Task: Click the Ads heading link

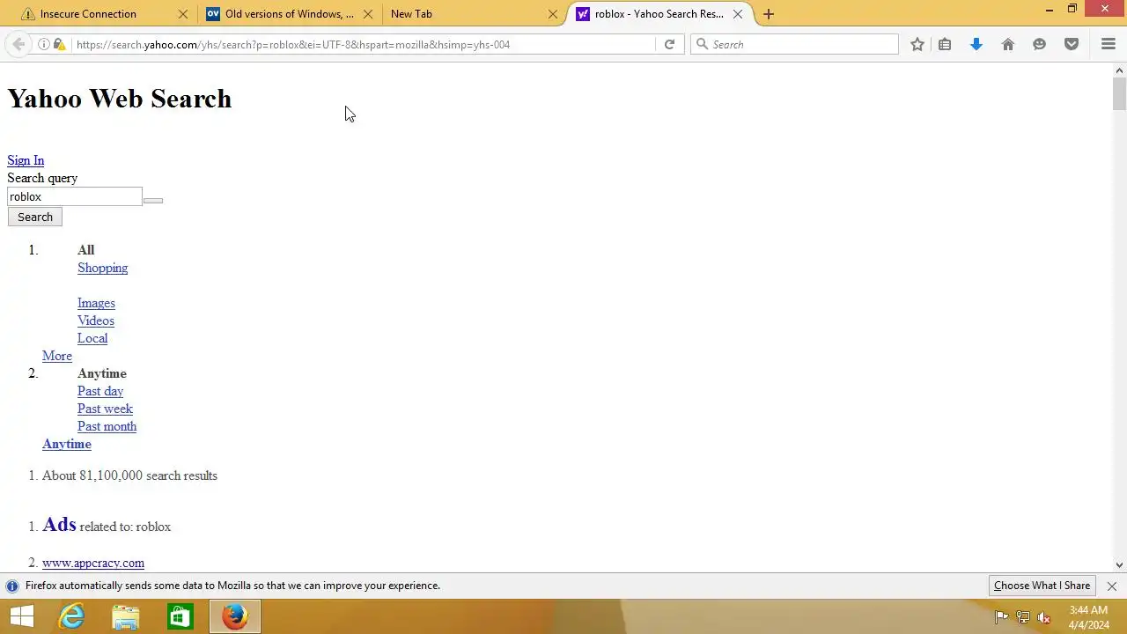Action: 59,525
